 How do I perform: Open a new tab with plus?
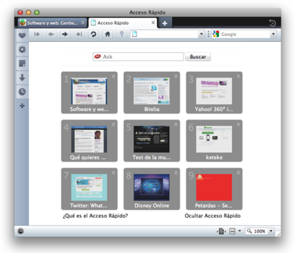coord(165,23)
